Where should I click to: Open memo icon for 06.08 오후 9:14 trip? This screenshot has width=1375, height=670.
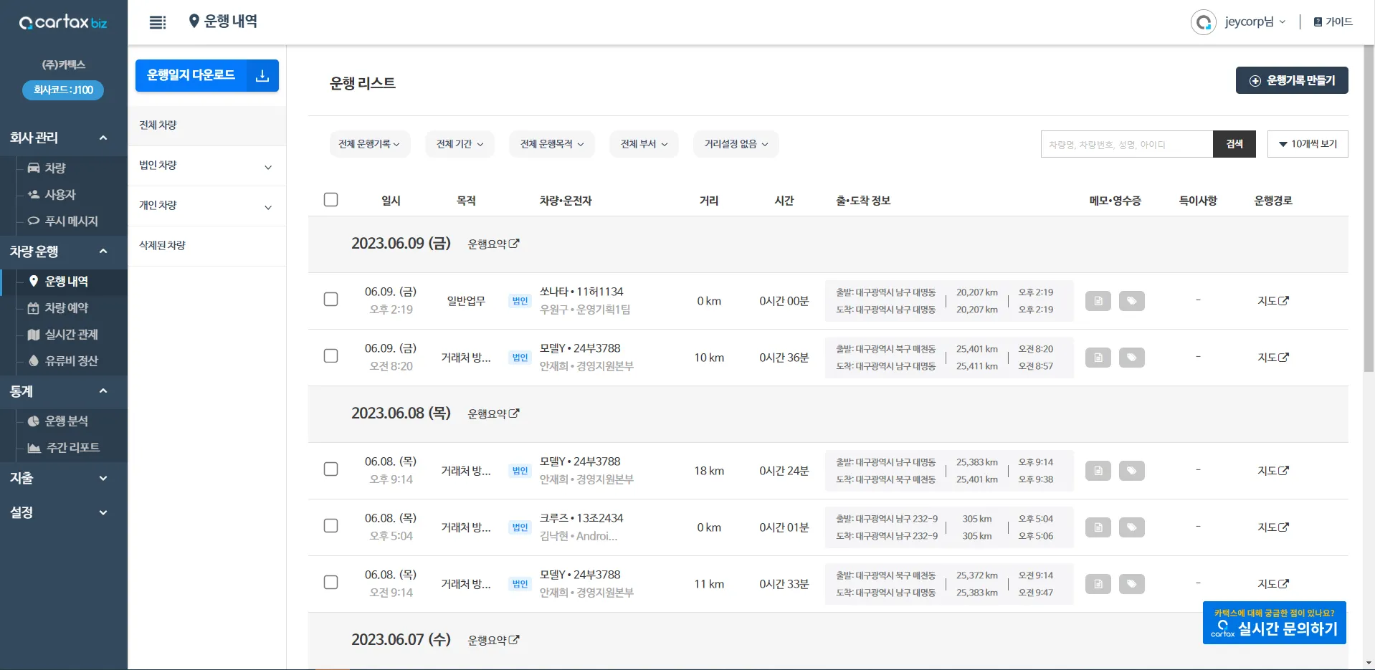1098,471
